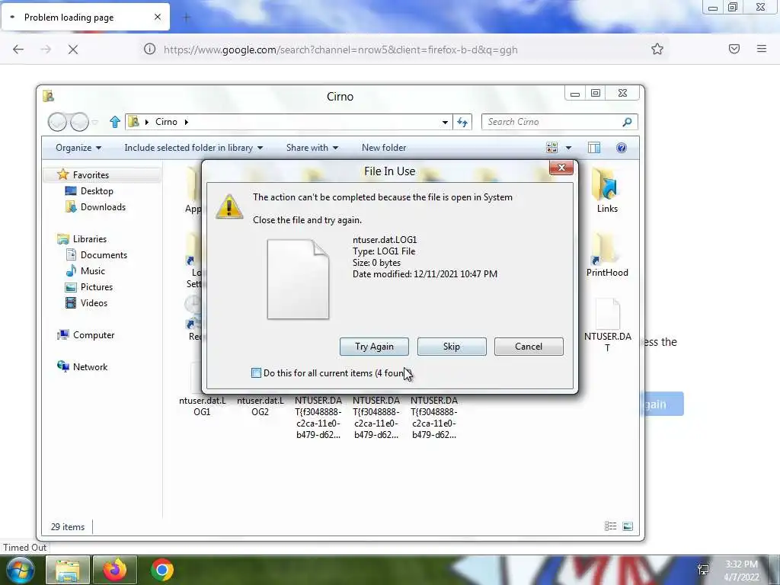
Task: Click Cancel in File In Use dialog
Action: pyautogui.click(x=529, y=347)
